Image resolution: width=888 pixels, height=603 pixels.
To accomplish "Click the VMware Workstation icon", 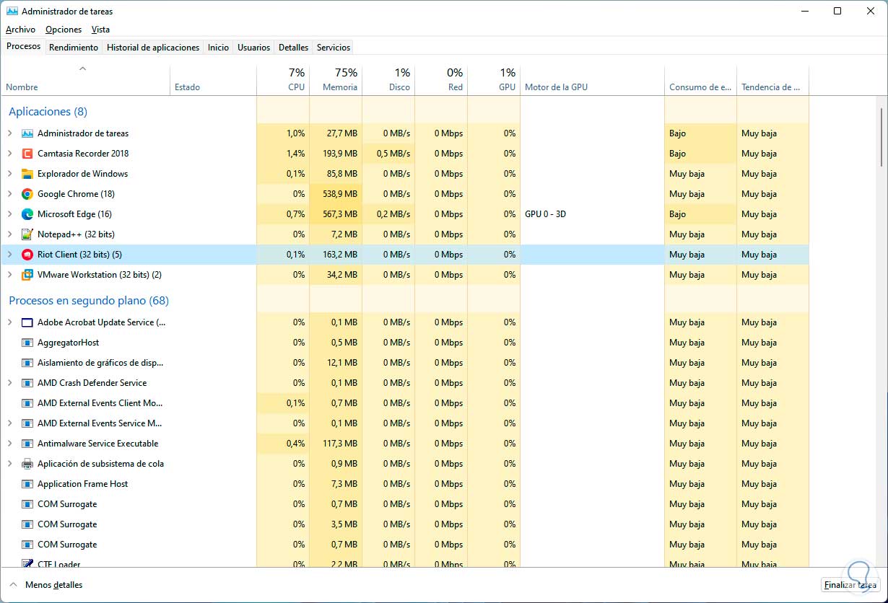I will pyautogui.click(x=27, y=275).
